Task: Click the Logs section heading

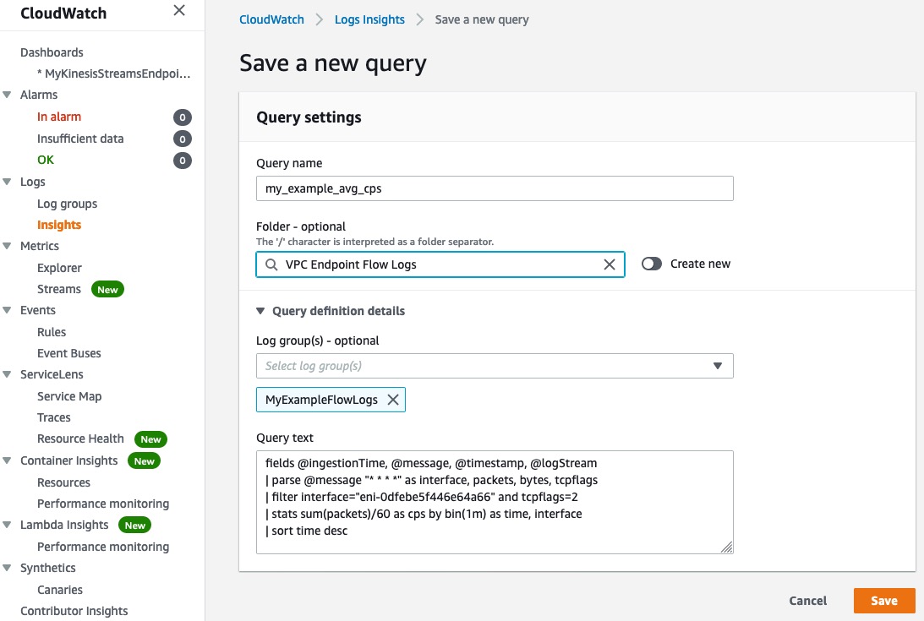Action: (x=32, y=182)
